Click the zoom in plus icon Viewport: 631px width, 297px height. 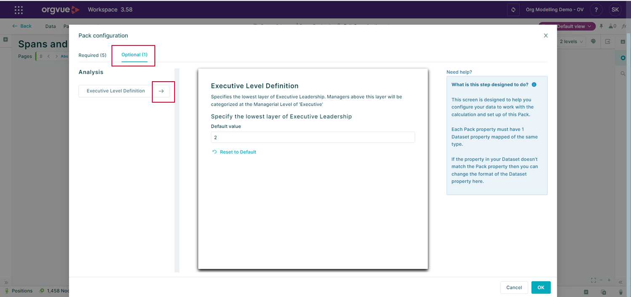pos(609,280)
